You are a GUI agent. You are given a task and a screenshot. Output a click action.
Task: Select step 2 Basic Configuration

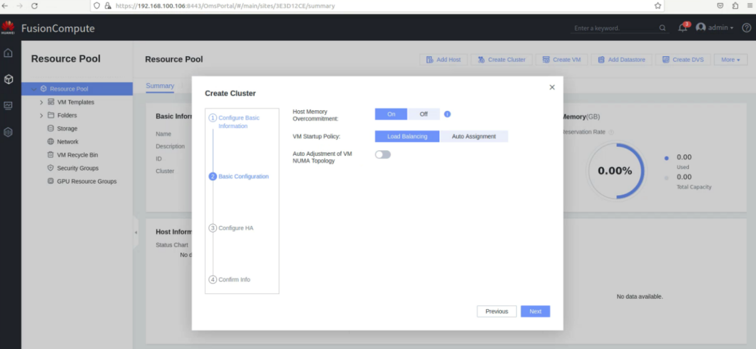click(239, 176)
